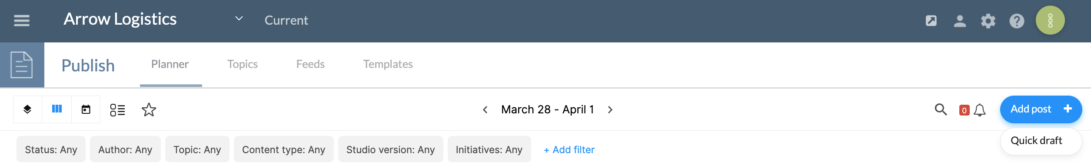Go to next week date range arrow
Image resolution: width=1091 pixels, height=167 pixels.
[610, 110]
